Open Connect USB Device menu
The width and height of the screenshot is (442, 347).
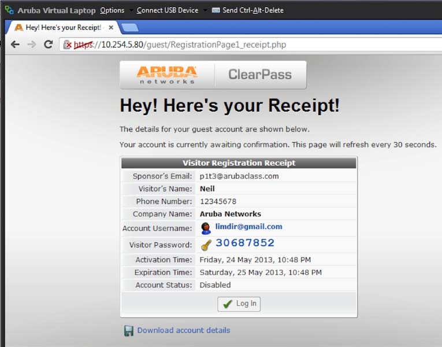click(168, 10)
